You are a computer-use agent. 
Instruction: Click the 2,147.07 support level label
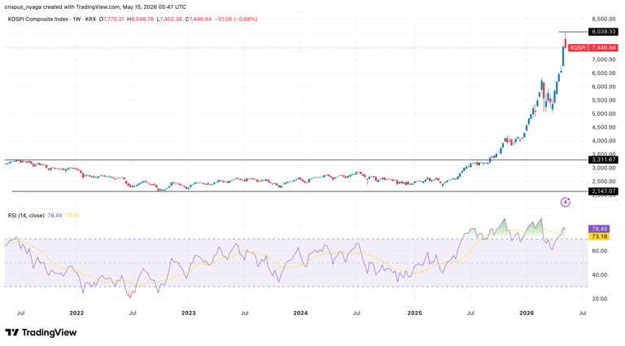tap(604, 191)
